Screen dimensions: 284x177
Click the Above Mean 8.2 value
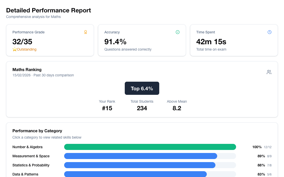click(x=177, y=108)
